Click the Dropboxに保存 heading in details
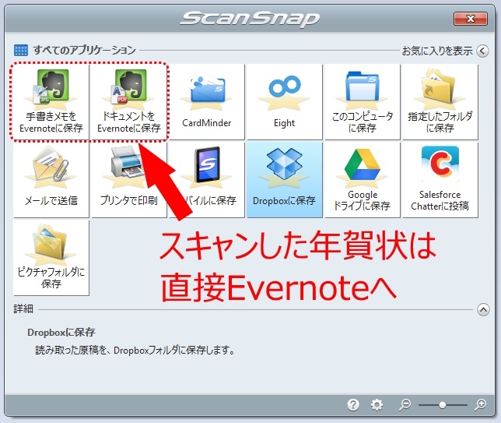Screen dimensions: 501x423 (x=61, y=333)
